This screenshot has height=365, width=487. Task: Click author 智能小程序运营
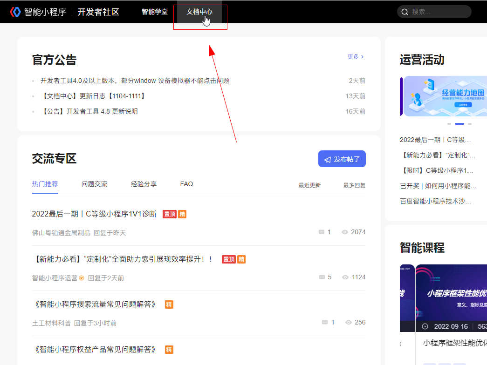click(x=55, y=278)
